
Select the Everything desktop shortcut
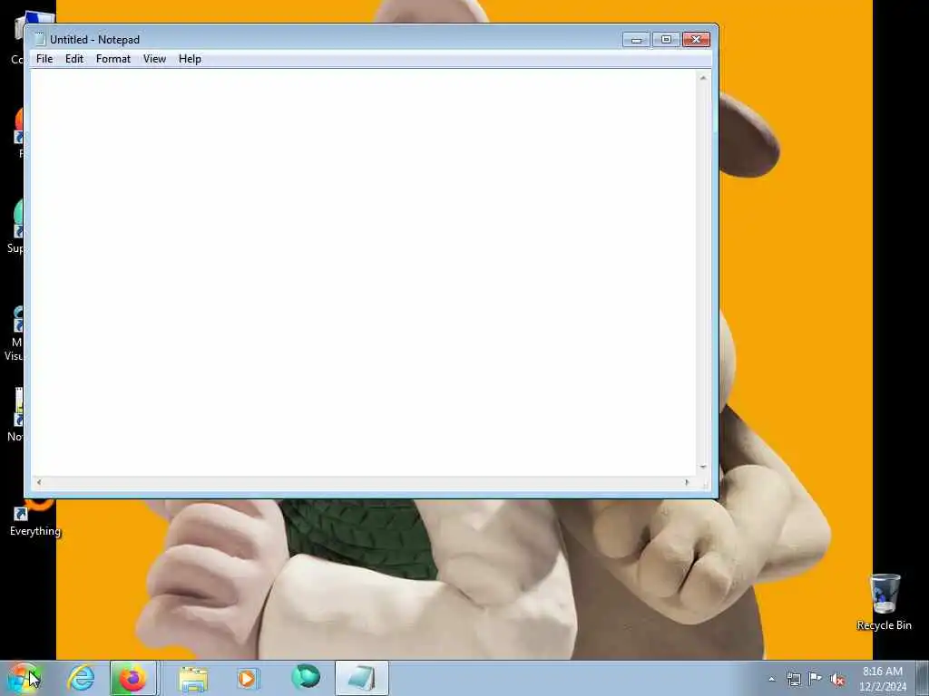coord(35,518)
